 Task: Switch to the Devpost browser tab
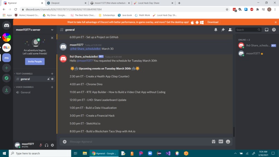[66, 3]
